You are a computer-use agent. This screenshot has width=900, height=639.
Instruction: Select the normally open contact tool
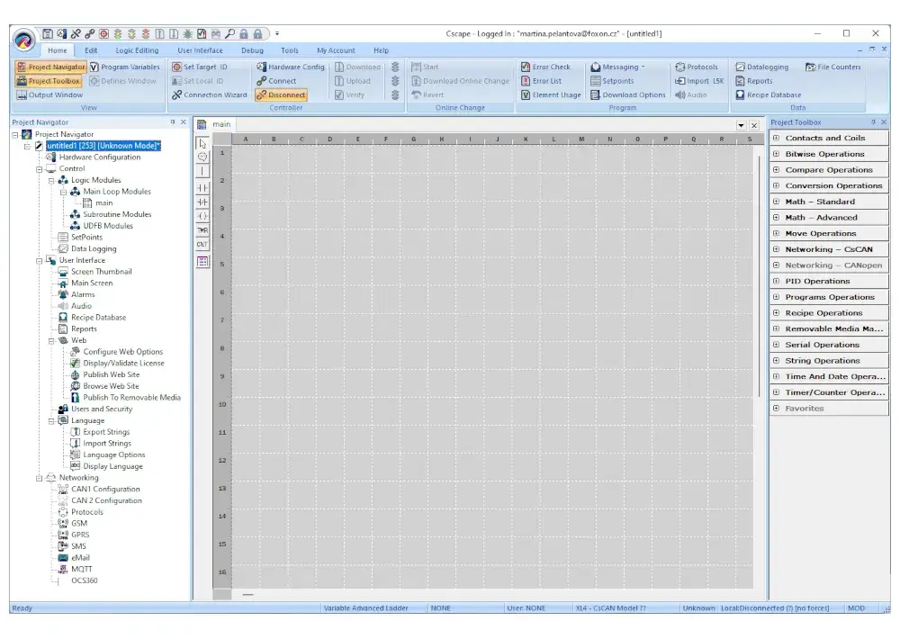[x=202, y=188]
